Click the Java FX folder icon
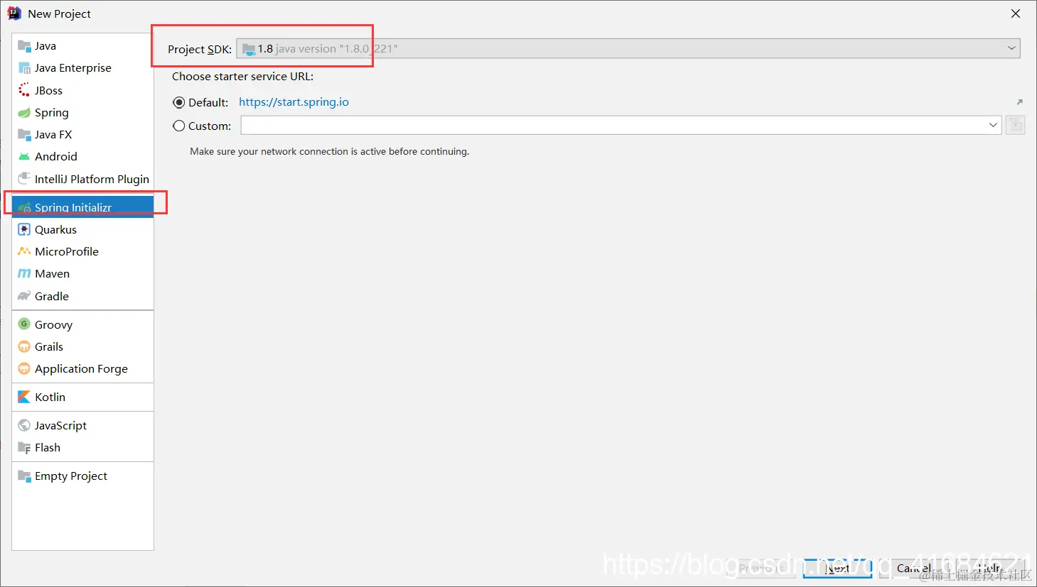The width and height of the screenshot is (1037, 587). [x=24, y=135]
